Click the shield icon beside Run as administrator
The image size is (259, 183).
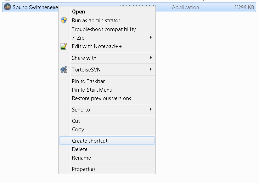point(64,20)
